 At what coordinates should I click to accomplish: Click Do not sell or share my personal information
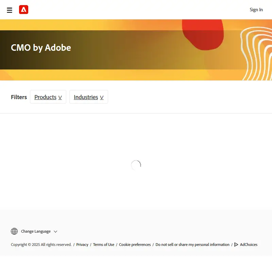point(192,245)
